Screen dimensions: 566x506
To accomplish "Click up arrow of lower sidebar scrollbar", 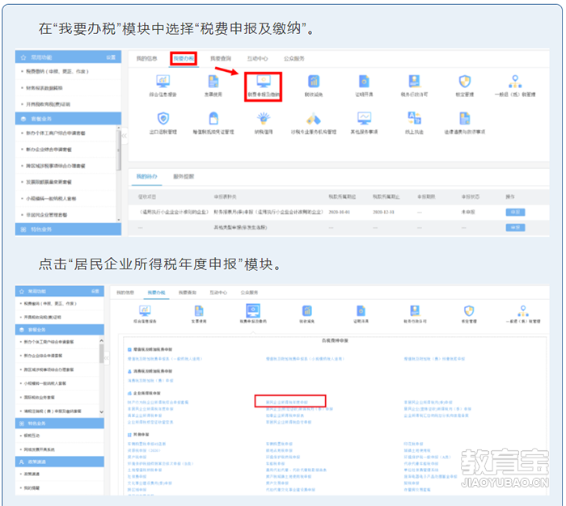I will click(101, 340).
